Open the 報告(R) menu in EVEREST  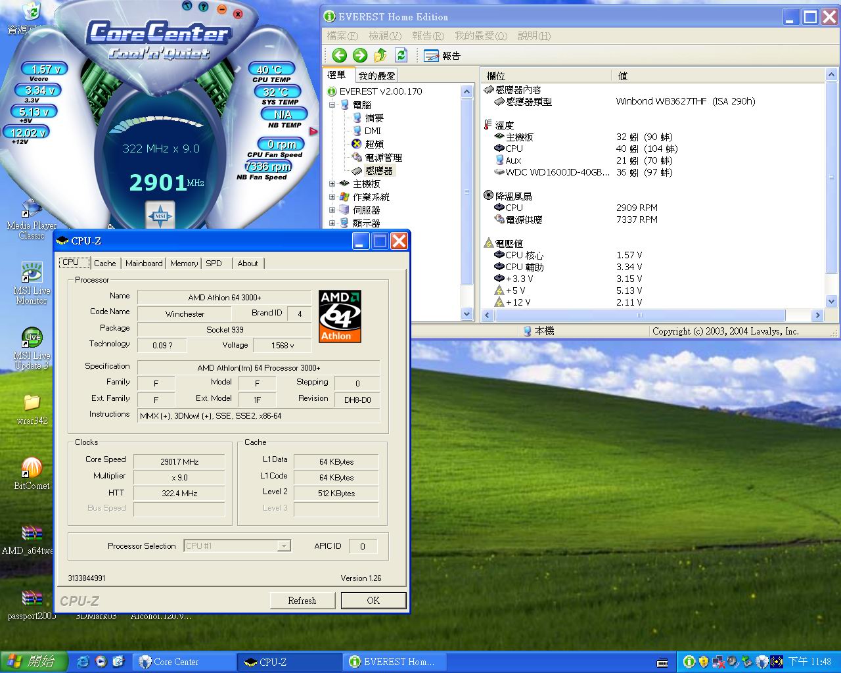tap(428, 35)
